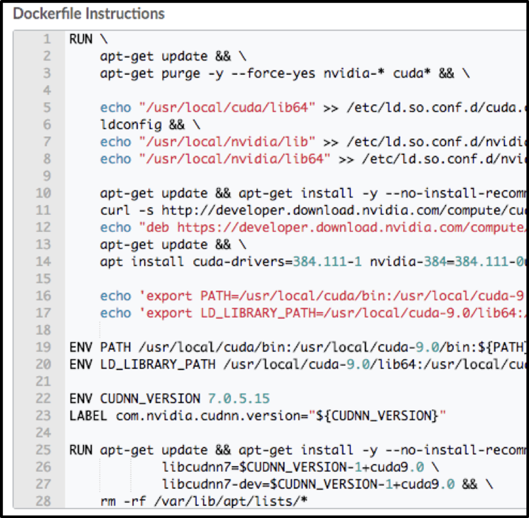
Task: Click the curl command on line 11
Action: pos(115,211)
